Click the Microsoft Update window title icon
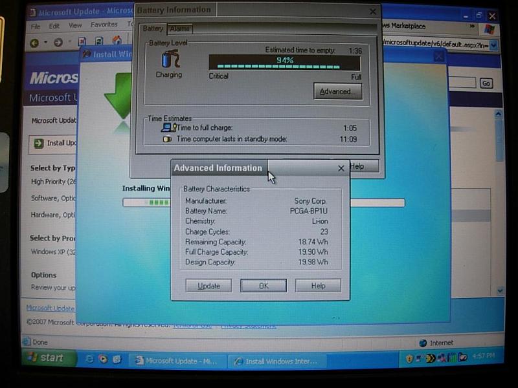 pyautogui.click(x=33, y=12)
